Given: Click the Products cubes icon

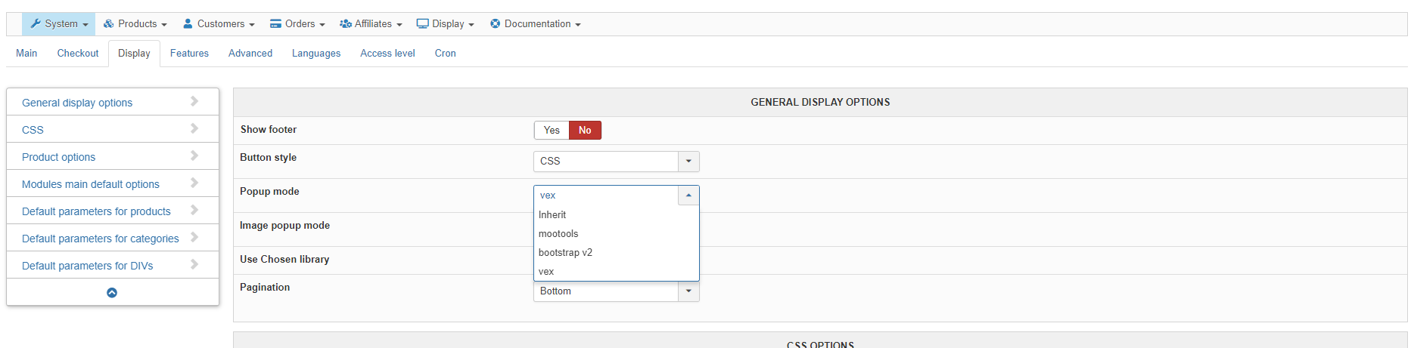Looking at the screenshot, I should click(109, 24).
